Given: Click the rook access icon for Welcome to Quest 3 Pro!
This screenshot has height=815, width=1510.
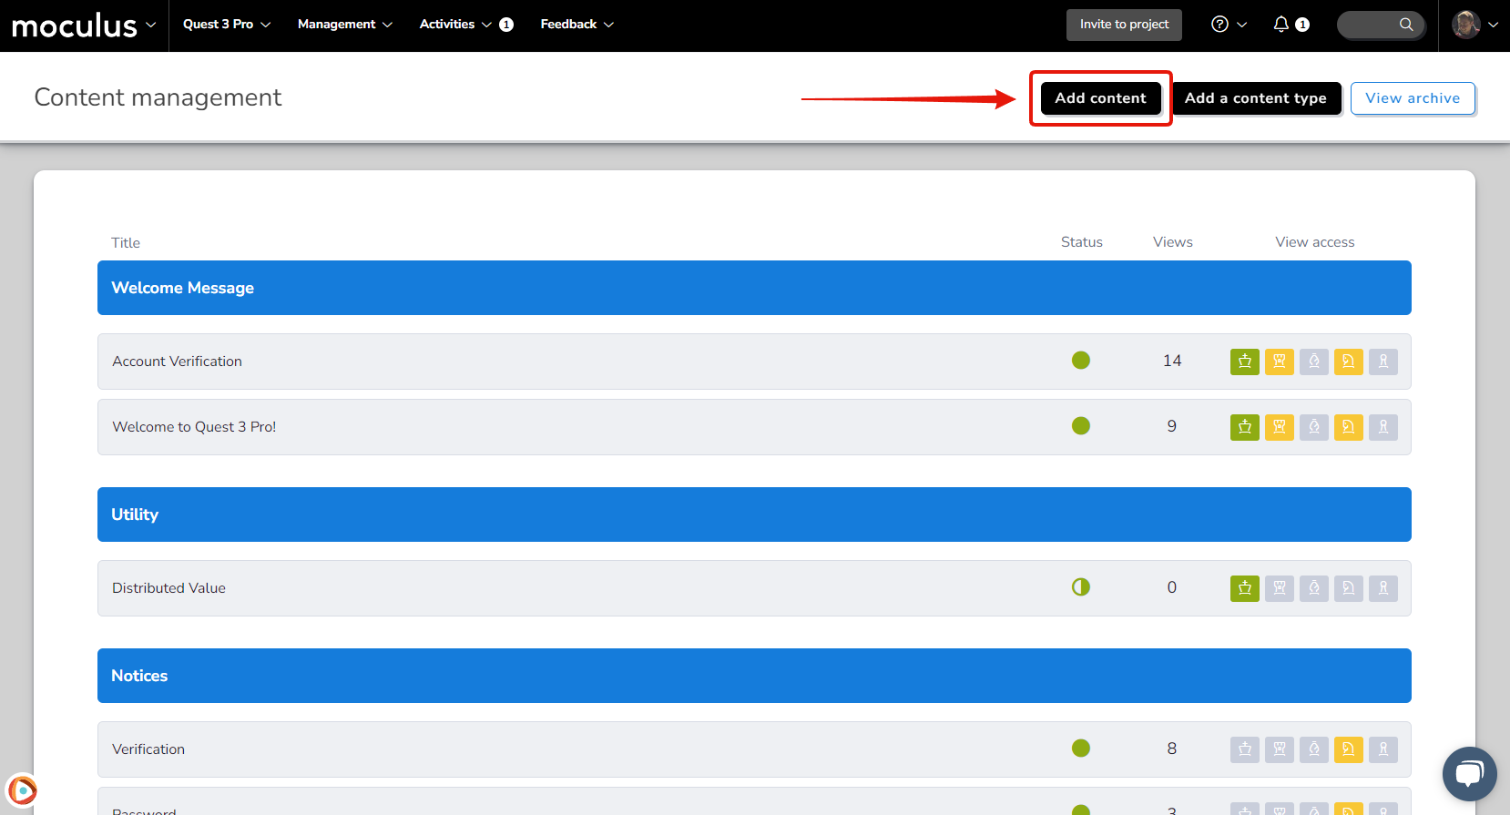Looking at the screenshot, I should (1279, 427).
